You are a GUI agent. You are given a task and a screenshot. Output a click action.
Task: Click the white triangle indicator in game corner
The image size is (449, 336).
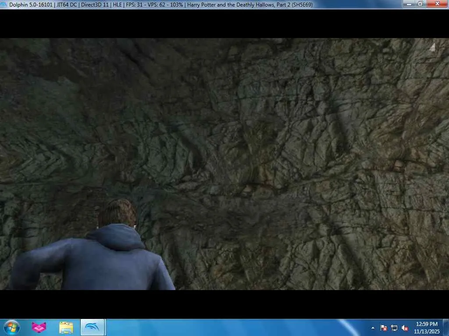pos(432,47)
